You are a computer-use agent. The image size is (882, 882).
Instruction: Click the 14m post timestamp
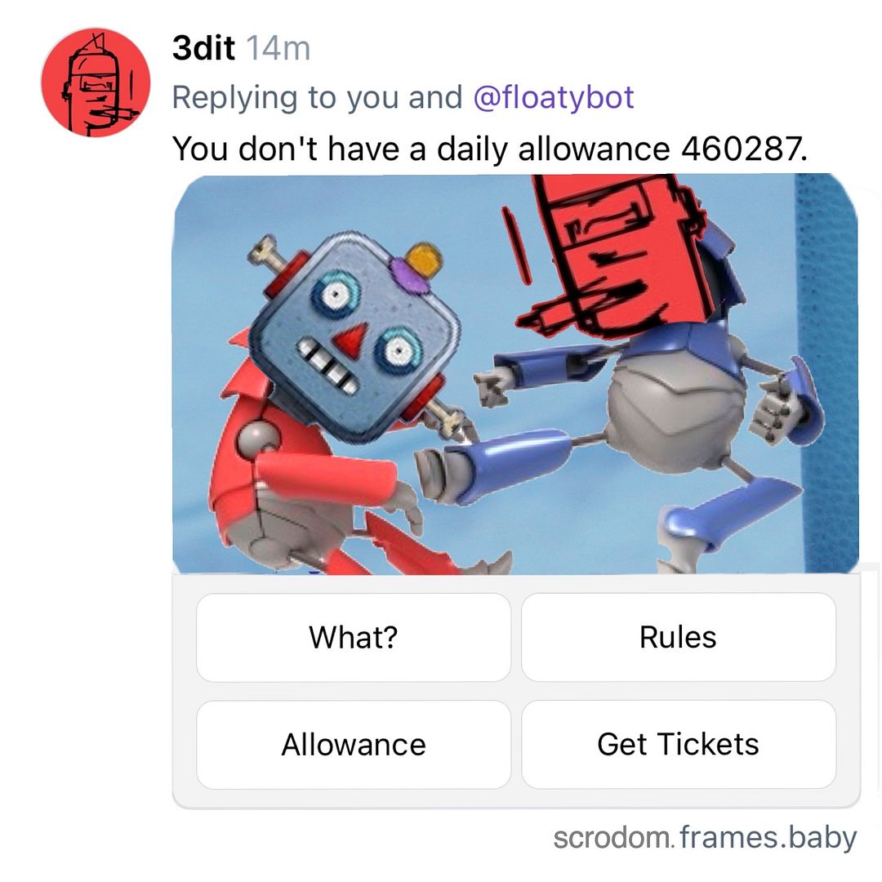(278, 48)
